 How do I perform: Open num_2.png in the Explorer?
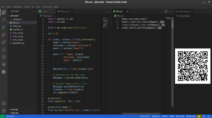[22, 40]
